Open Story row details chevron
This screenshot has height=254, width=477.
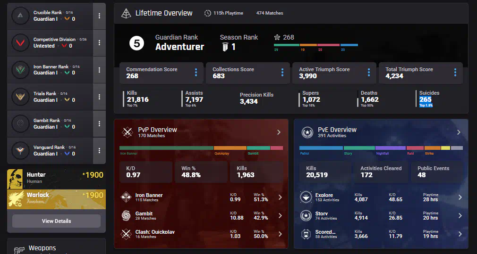460,215
